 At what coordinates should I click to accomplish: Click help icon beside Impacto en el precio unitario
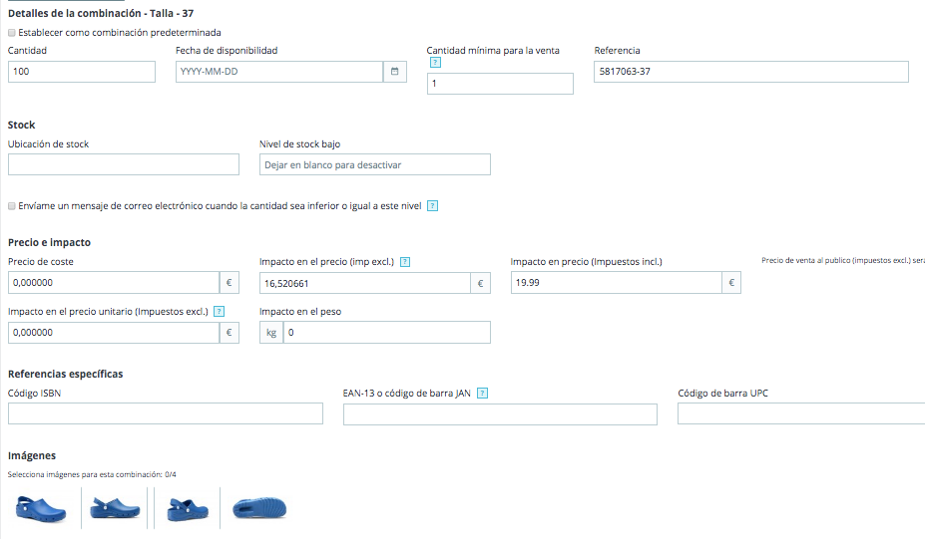tap(219, 311)
